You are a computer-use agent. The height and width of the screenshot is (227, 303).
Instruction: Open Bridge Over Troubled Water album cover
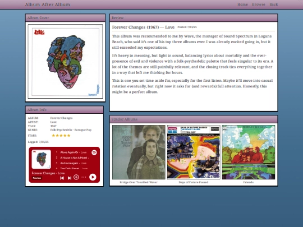click(139, 152)
